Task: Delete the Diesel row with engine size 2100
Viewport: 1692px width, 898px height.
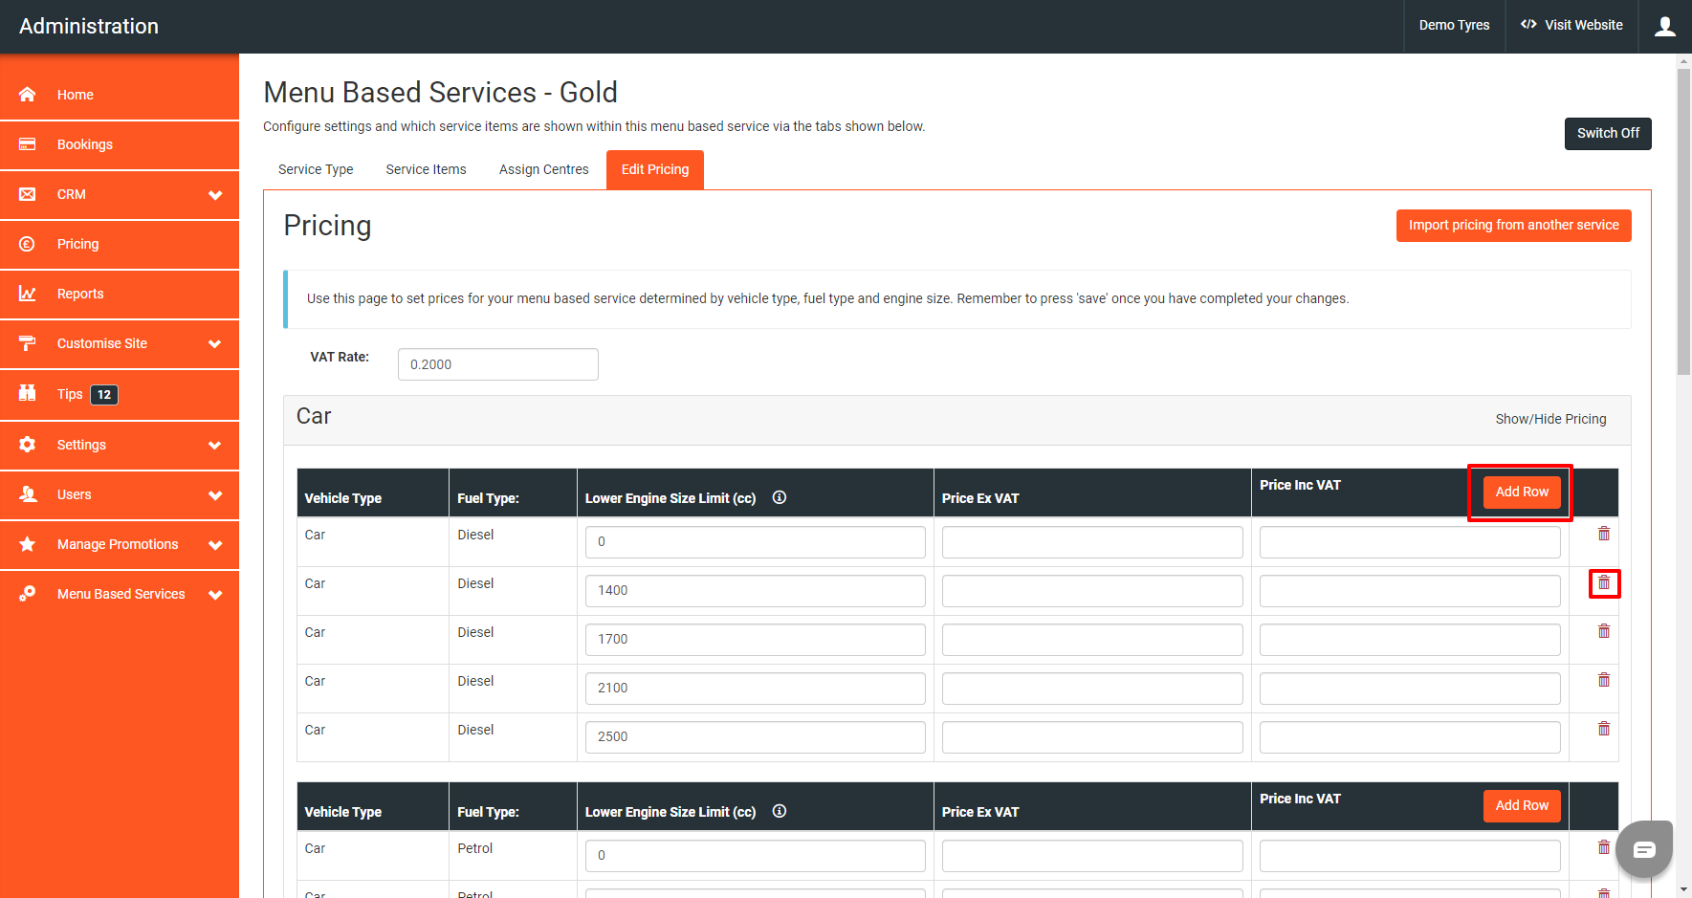Action: click(x=1604, y=680)
